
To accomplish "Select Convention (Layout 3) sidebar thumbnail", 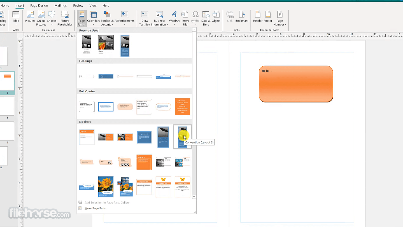I will [x=182, y=137].
